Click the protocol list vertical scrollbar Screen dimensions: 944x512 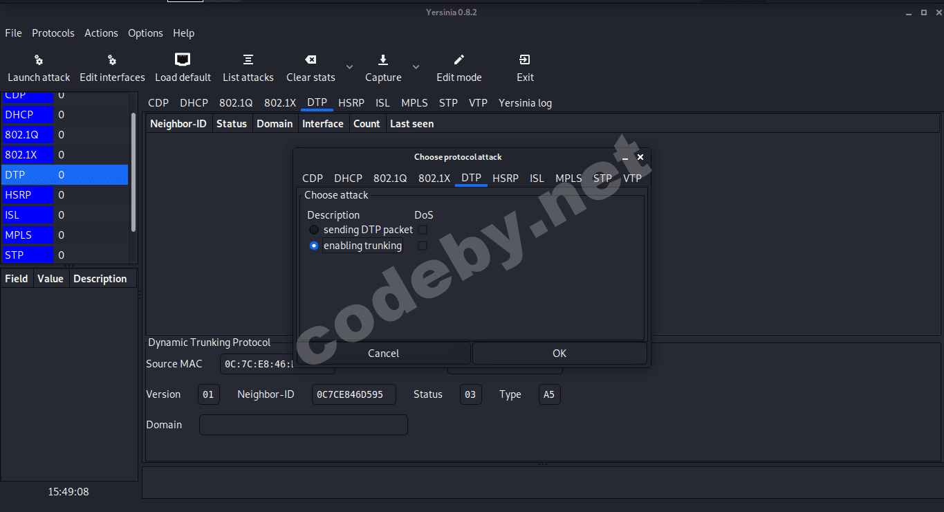click(x=133, y=172)
